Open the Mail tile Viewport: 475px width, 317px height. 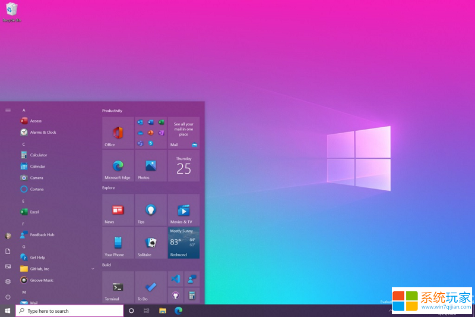click(183, 133)
